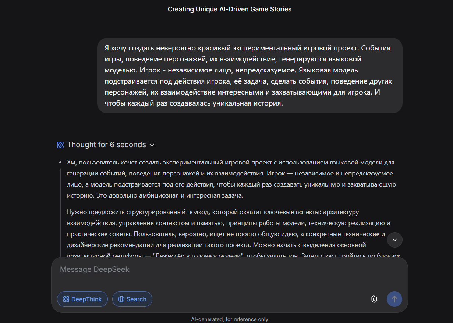453x323 pixels.
Task: Click the globe icon inside the Search button
Action: [x=121, y=299]
